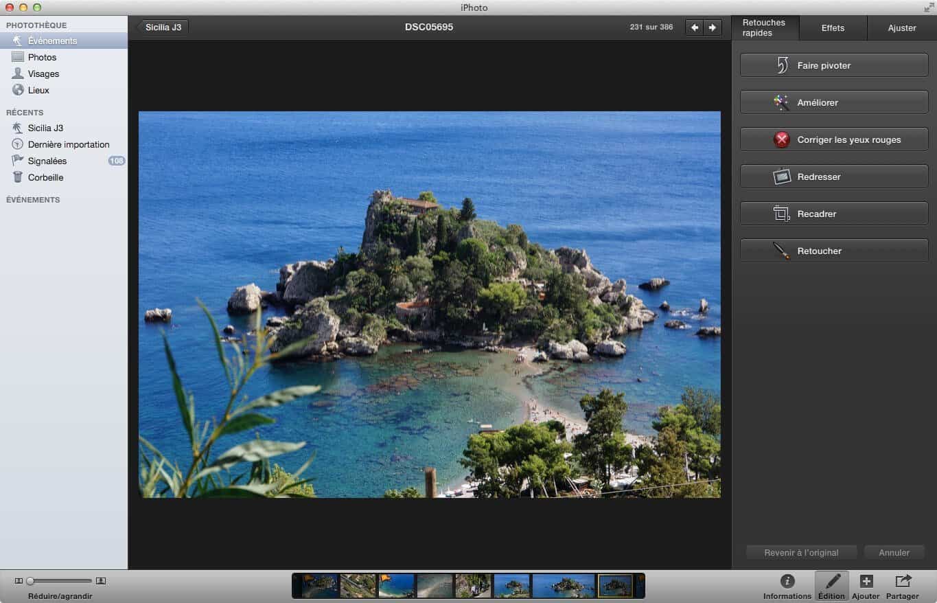The image size is (937, 603).
Task: Open Signalées flagged photos
Action: 47,161
